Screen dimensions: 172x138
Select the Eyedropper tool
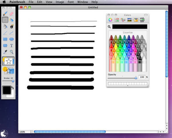coord(5,52)
